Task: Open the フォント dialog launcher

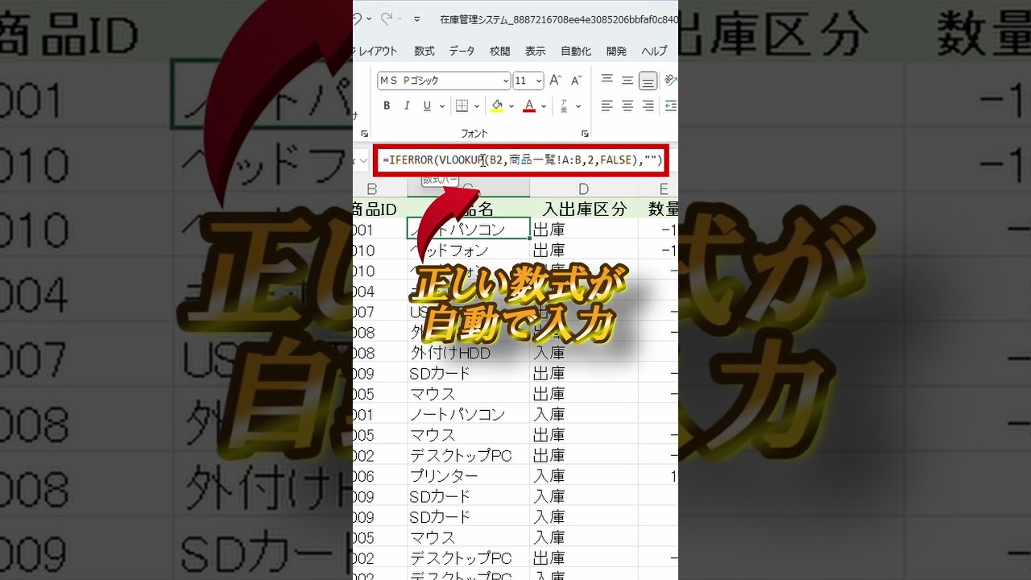Action: point(585,133)
